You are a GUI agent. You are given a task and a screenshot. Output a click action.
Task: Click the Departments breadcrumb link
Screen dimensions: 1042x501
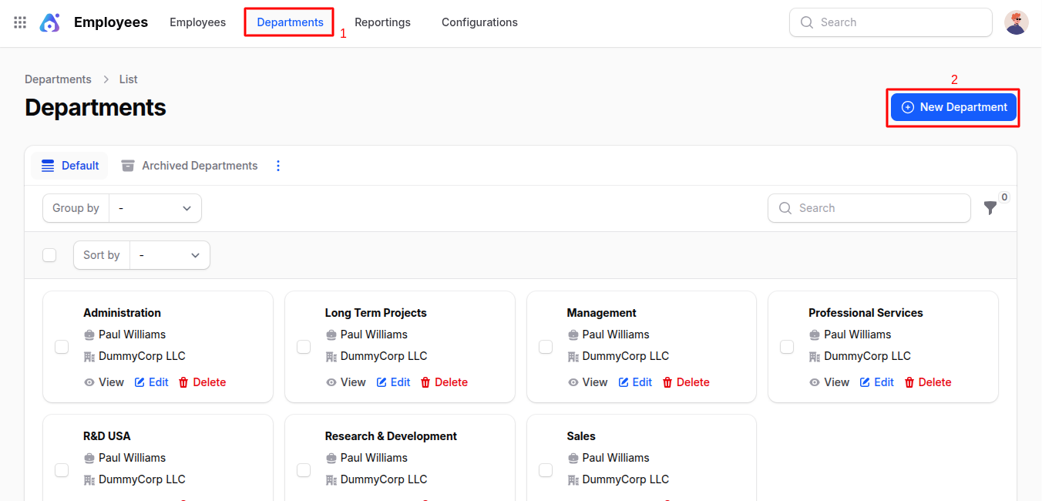coord(58,79)
